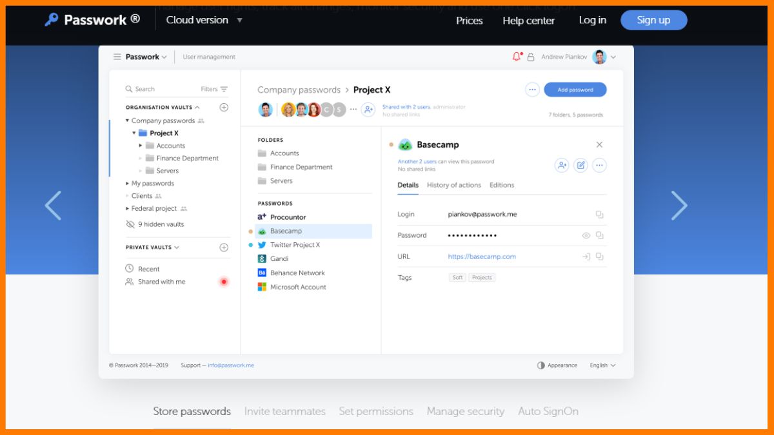Open the Help center link
The height and width of the screenshot is (435, 774).
529,21
